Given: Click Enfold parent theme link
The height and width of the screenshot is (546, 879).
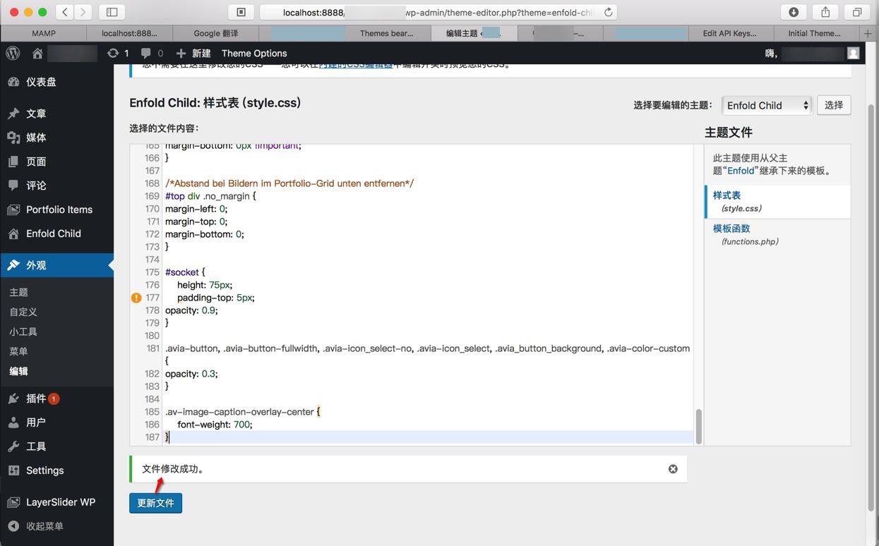Looking at the screenshot, I should pyautogui.click(x=741, y=171).
